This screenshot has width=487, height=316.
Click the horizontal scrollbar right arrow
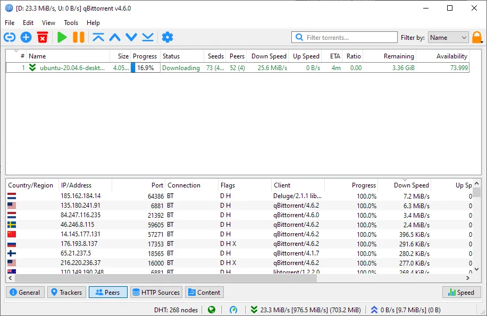click(468, 278)
